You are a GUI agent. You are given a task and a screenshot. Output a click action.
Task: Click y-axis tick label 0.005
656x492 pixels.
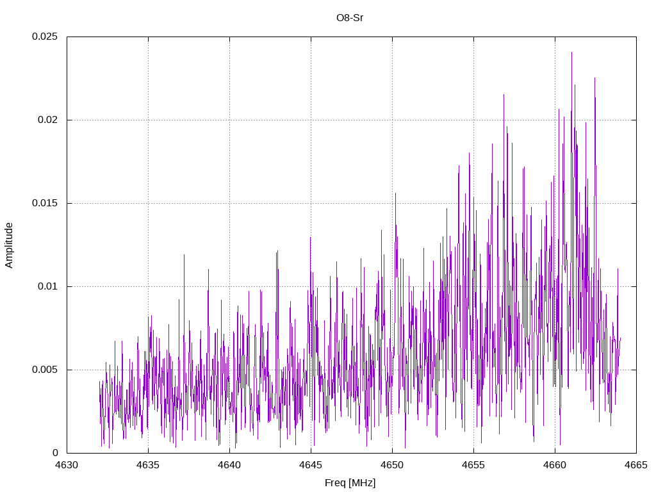(x=45, y=370)
